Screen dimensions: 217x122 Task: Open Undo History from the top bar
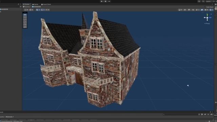pos(199,1)
